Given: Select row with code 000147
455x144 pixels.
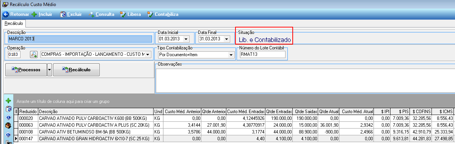Looking at the screenshot, I should click(x=234, y=139).
